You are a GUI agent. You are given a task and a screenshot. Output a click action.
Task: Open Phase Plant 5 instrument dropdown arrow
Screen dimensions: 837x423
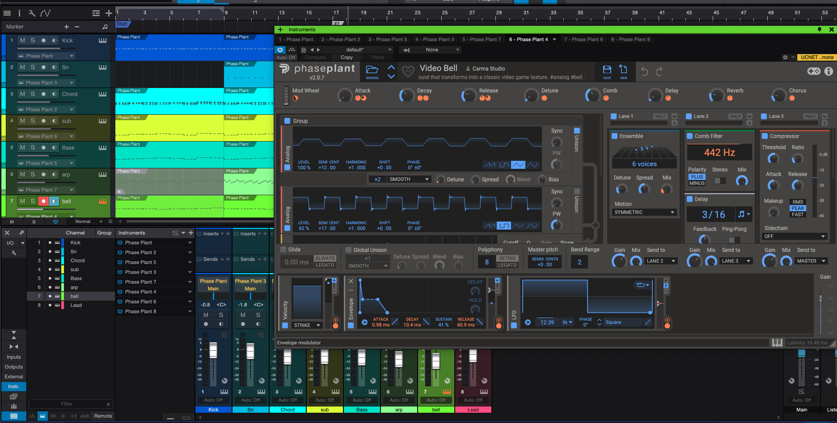click(x=190, y=262)
